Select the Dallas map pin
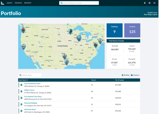This screenshot has width=159, height=114. (x=65, y=56)
